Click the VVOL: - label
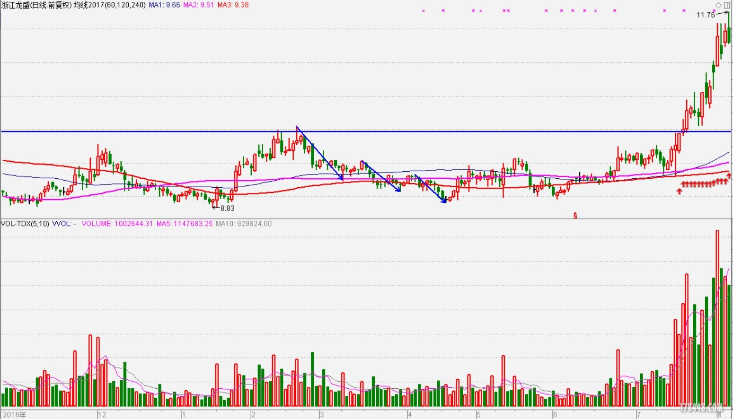Image resolution: width=733 pixels, height=419 pixels. (64, 224)
